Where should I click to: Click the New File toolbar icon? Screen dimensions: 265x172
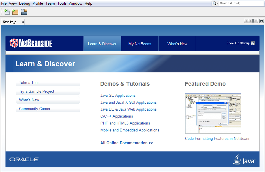7,12
